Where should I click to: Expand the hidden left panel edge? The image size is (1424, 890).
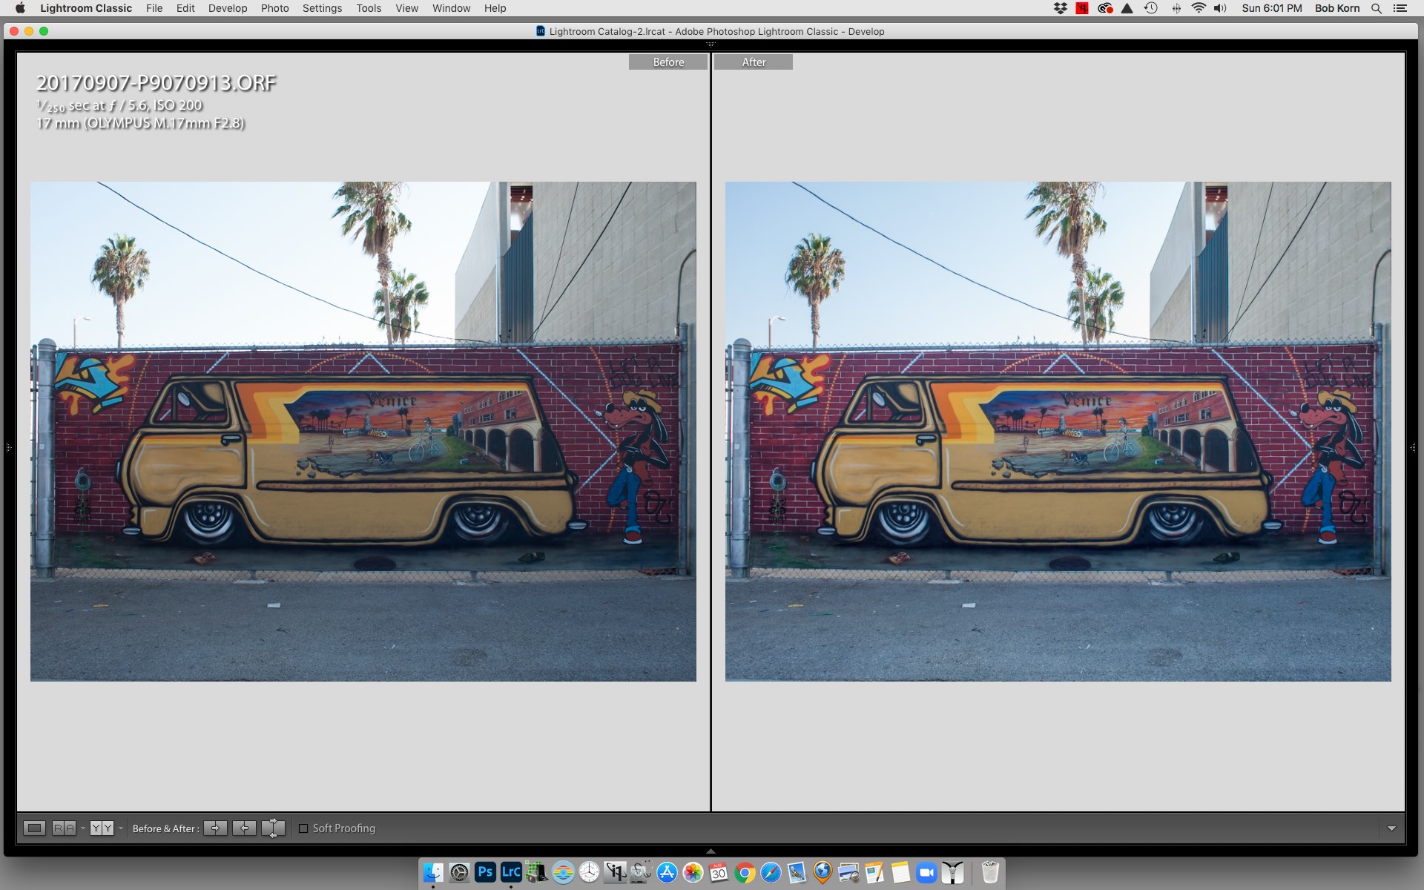tap(8, 447)
